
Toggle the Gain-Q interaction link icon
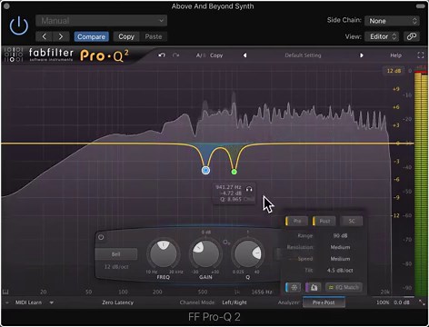(x=226, y=243)
